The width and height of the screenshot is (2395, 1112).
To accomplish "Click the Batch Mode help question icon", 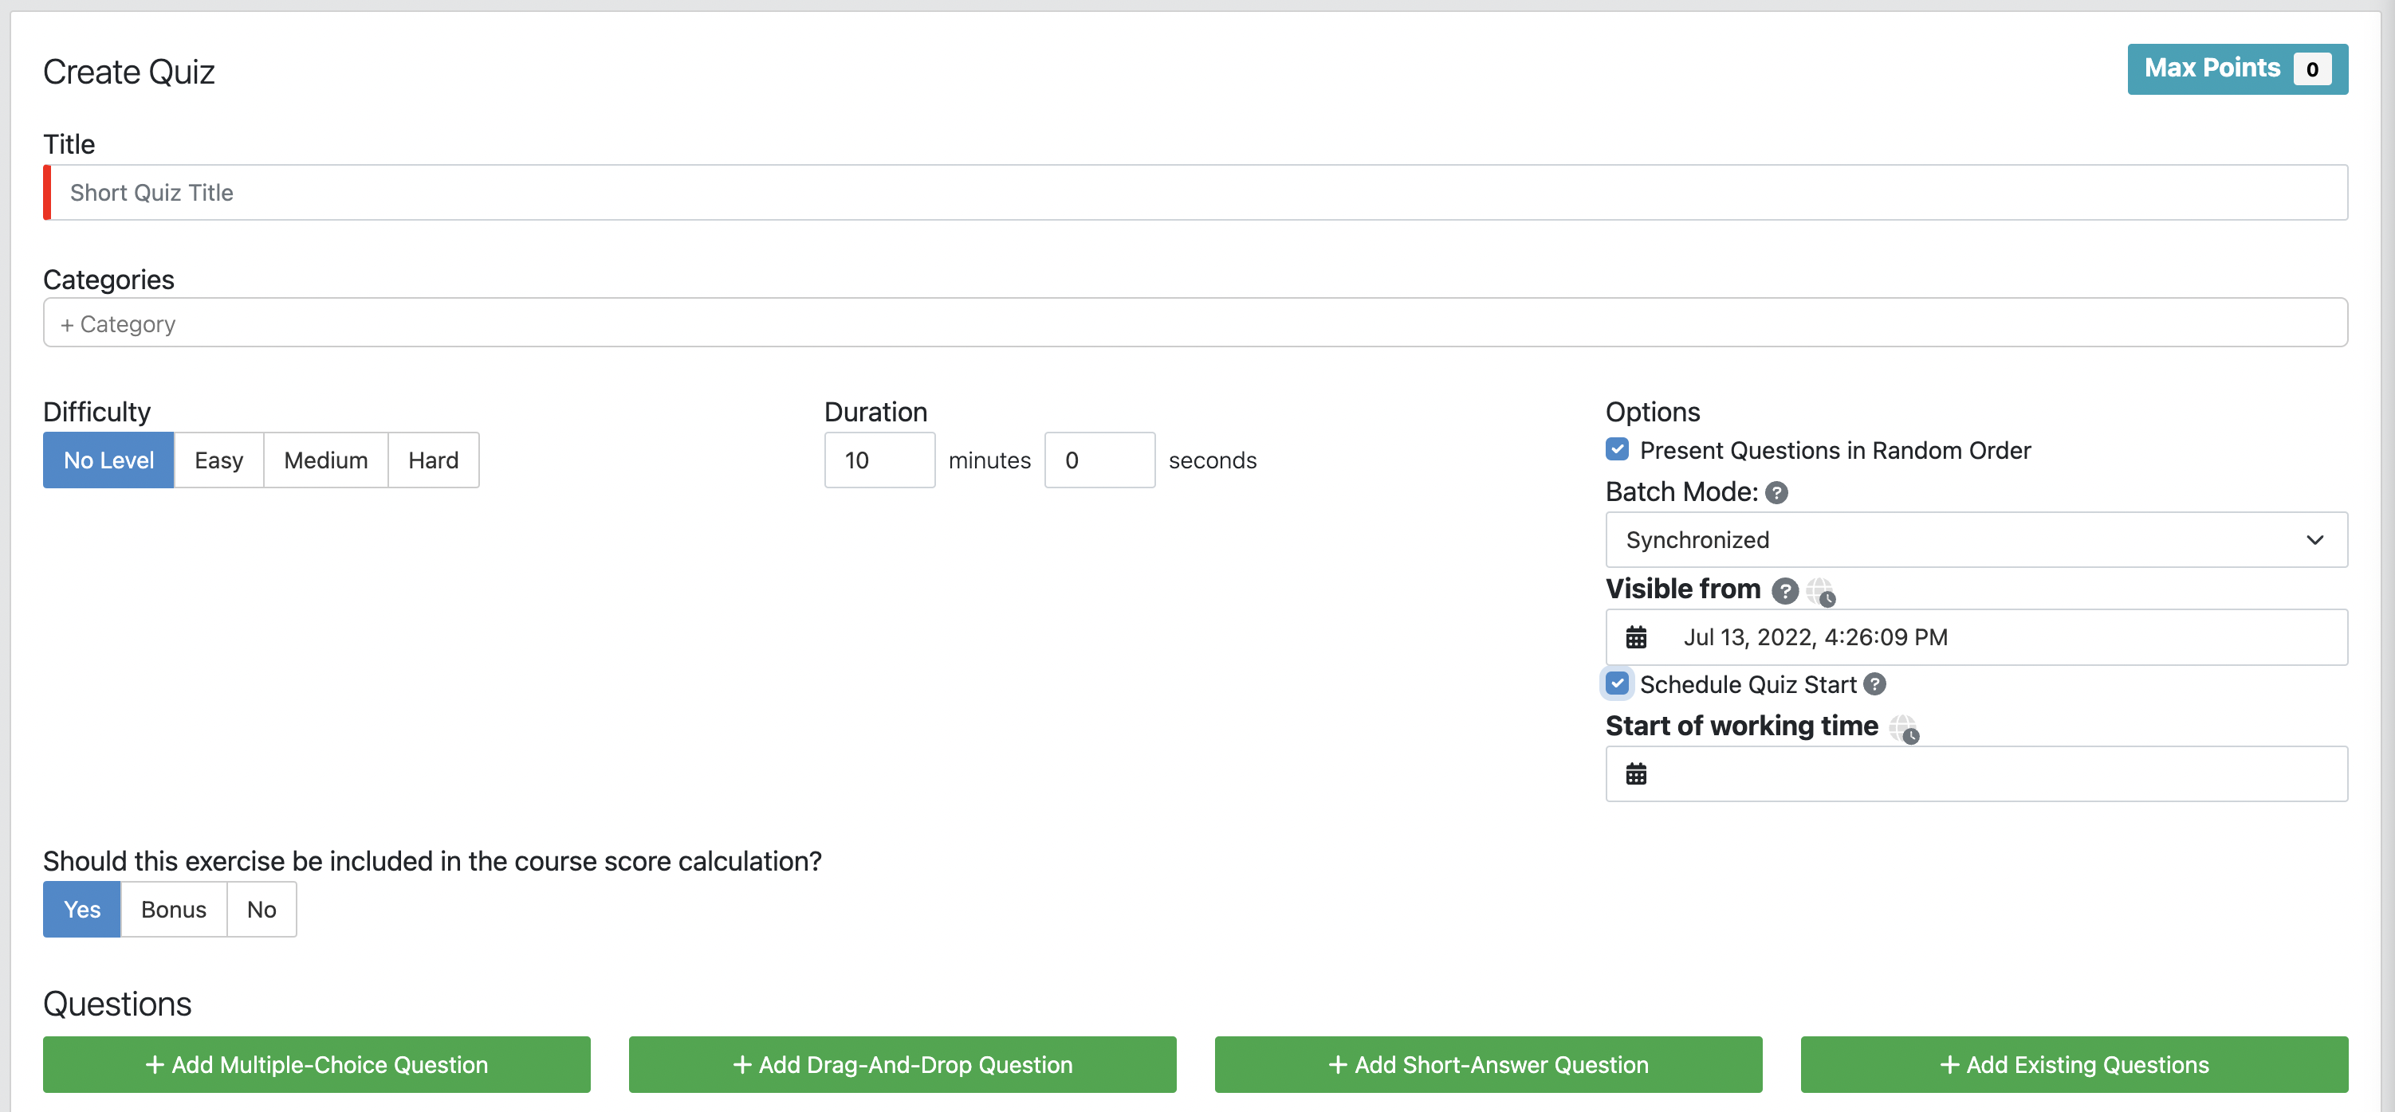I will (x=1776, y=492).
